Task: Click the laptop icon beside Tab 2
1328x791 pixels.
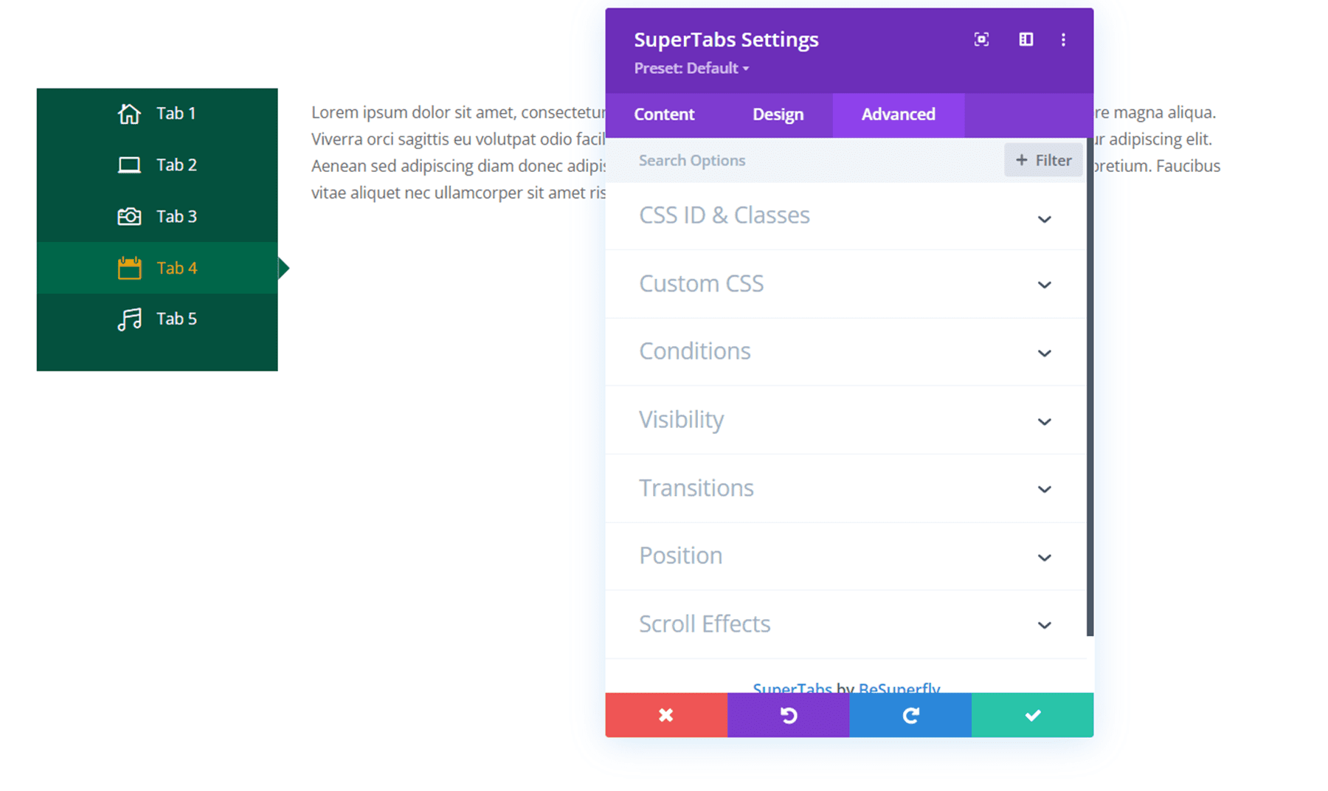Action: pyautogui.click(x=129, y=165)
